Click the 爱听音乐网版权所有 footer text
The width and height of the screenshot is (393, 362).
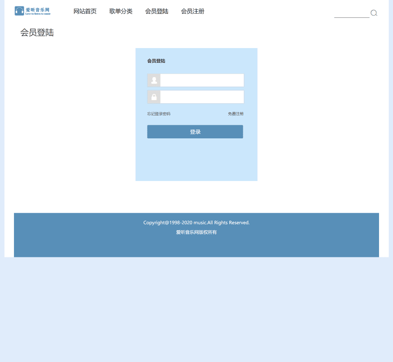[x=196, y=232]
